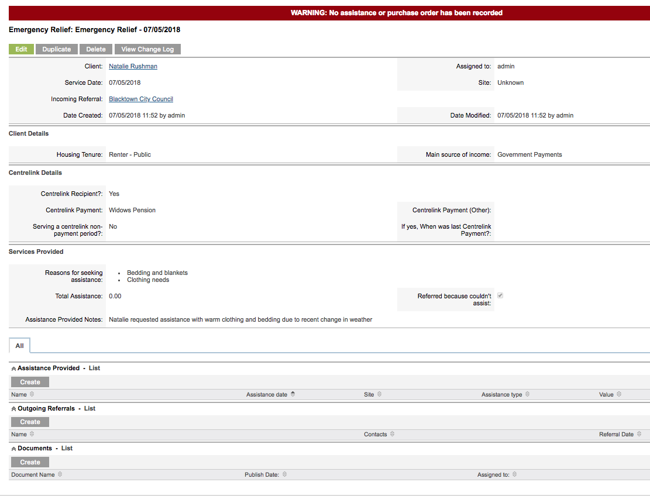Select the All tab

point(19,346)
